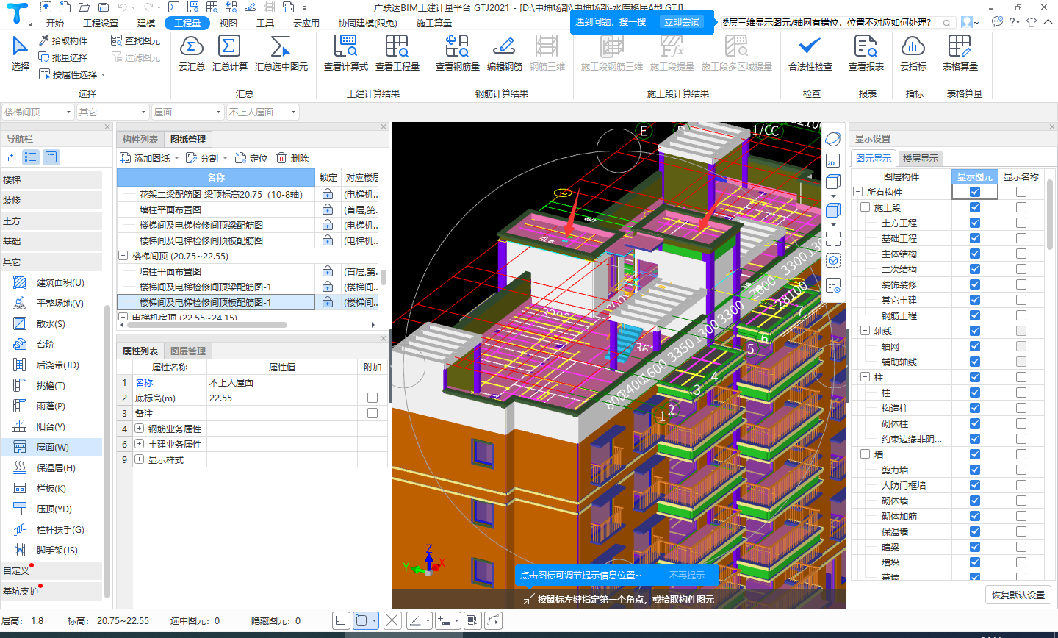Click the orthogonal mode icon in status bar

pyautogui.click(x=341, y=620)
